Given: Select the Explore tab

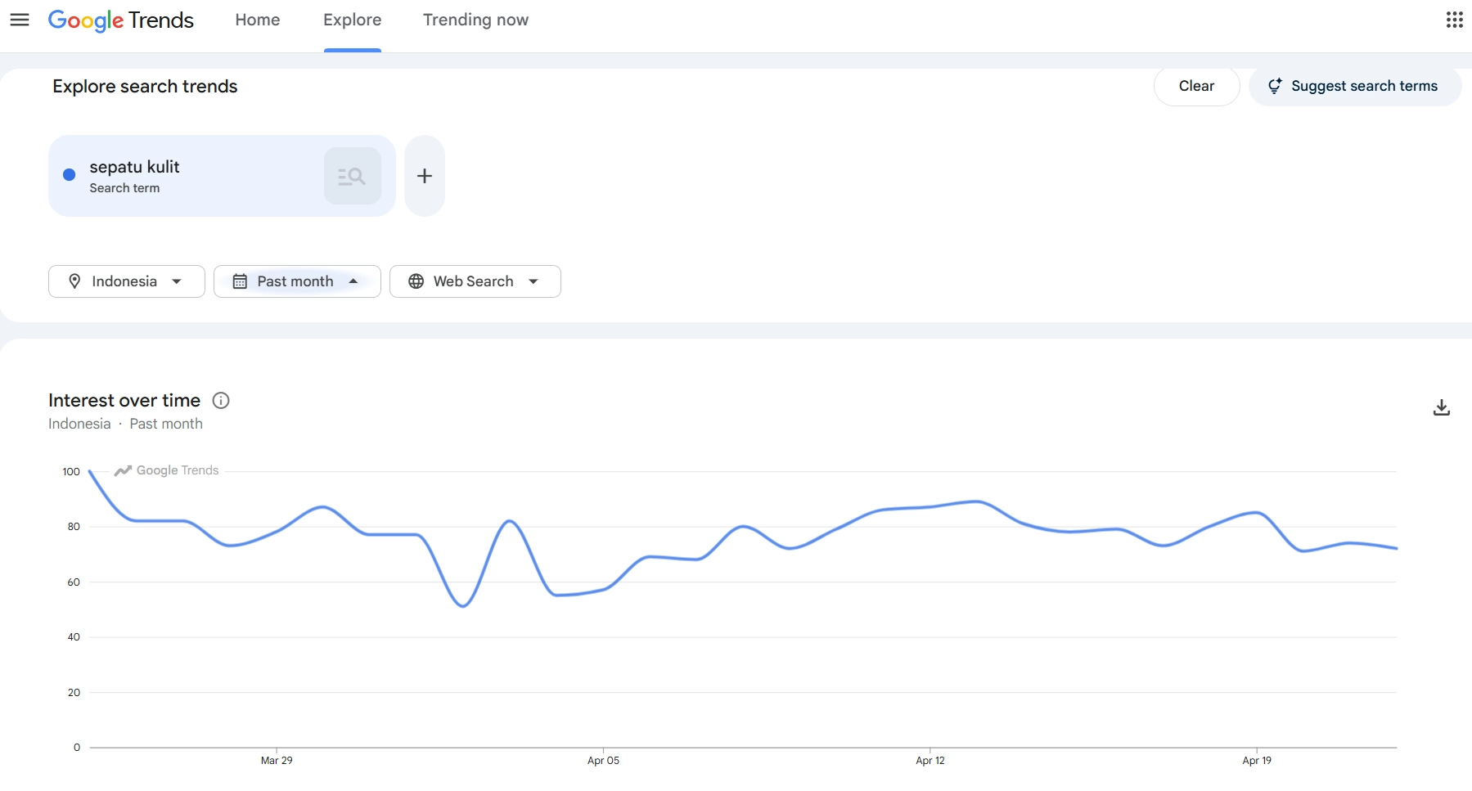Looking at the screenshot, I should [352, 20].
